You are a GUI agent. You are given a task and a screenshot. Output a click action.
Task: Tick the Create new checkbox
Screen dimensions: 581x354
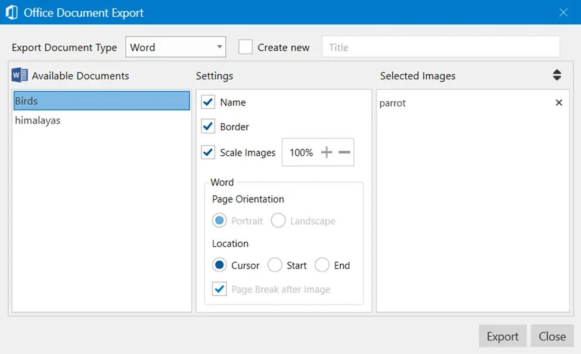point(246,47)
